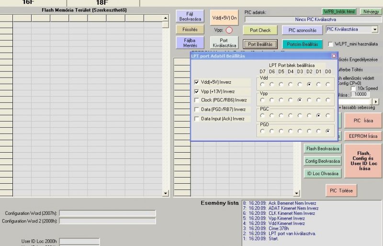Toggle the Vdd(+5V) On button
383x246 pixels.
224,18
